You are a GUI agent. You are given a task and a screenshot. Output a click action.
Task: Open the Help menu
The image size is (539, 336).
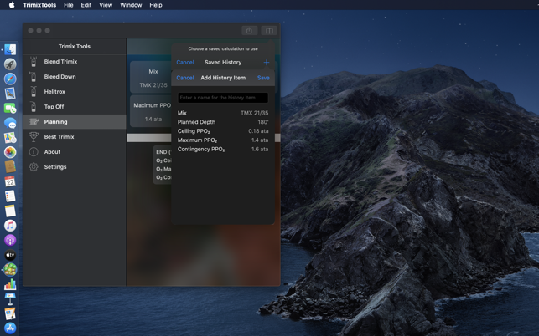(156, 5)
